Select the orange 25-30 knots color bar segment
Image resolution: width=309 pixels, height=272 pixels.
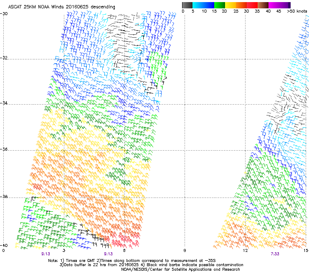(x=241, y=5)
